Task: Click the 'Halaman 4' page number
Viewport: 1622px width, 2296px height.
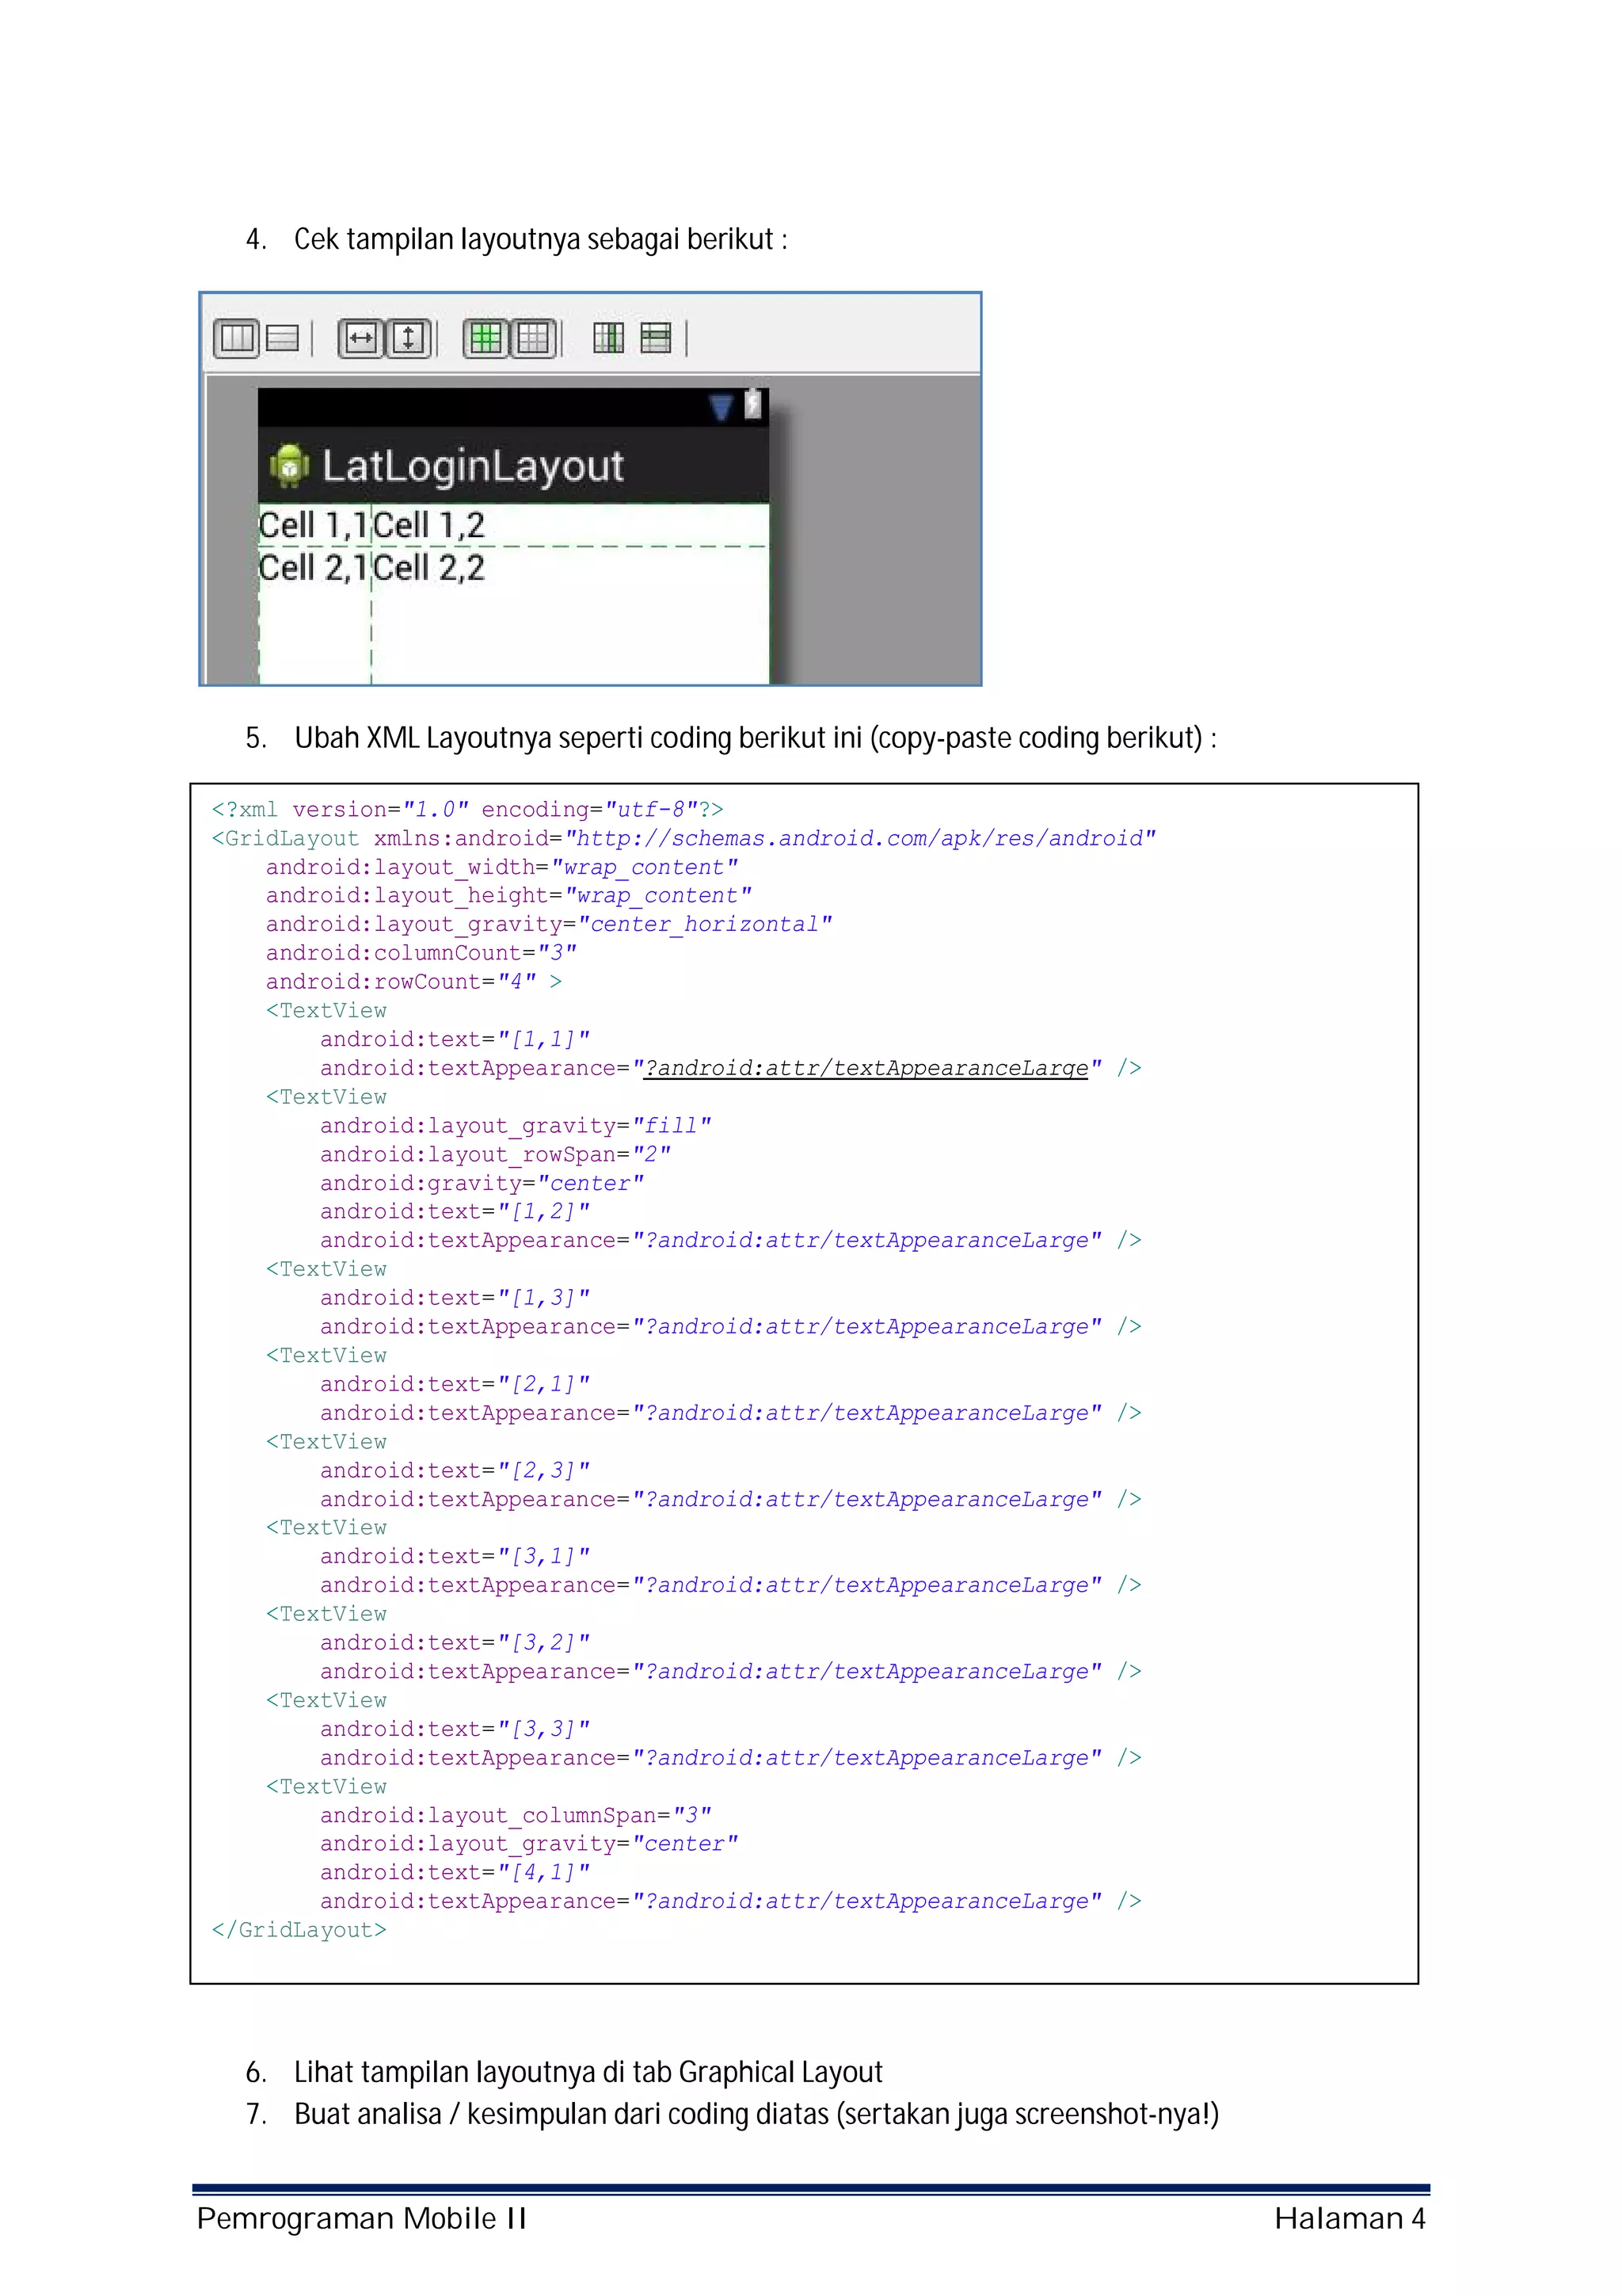Action: tap(1350, 2219)
